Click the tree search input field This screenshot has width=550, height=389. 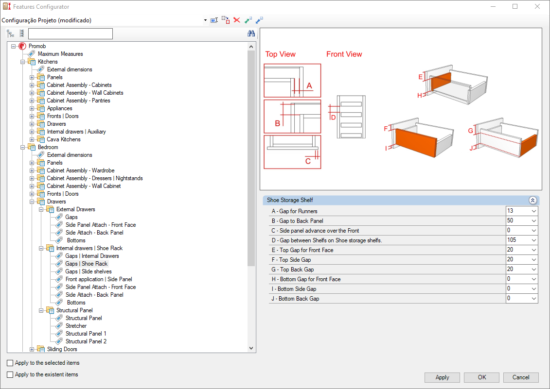[71, 34]
